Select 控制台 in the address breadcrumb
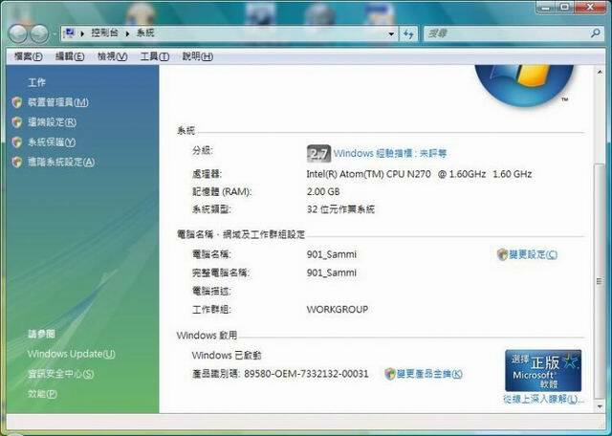The height and width of the screenshot is (436, 612). 104,33
